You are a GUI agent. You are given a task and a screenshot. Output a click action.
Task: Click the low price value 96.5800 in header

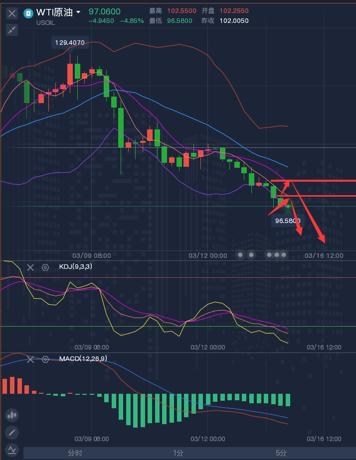pos(179,21)
